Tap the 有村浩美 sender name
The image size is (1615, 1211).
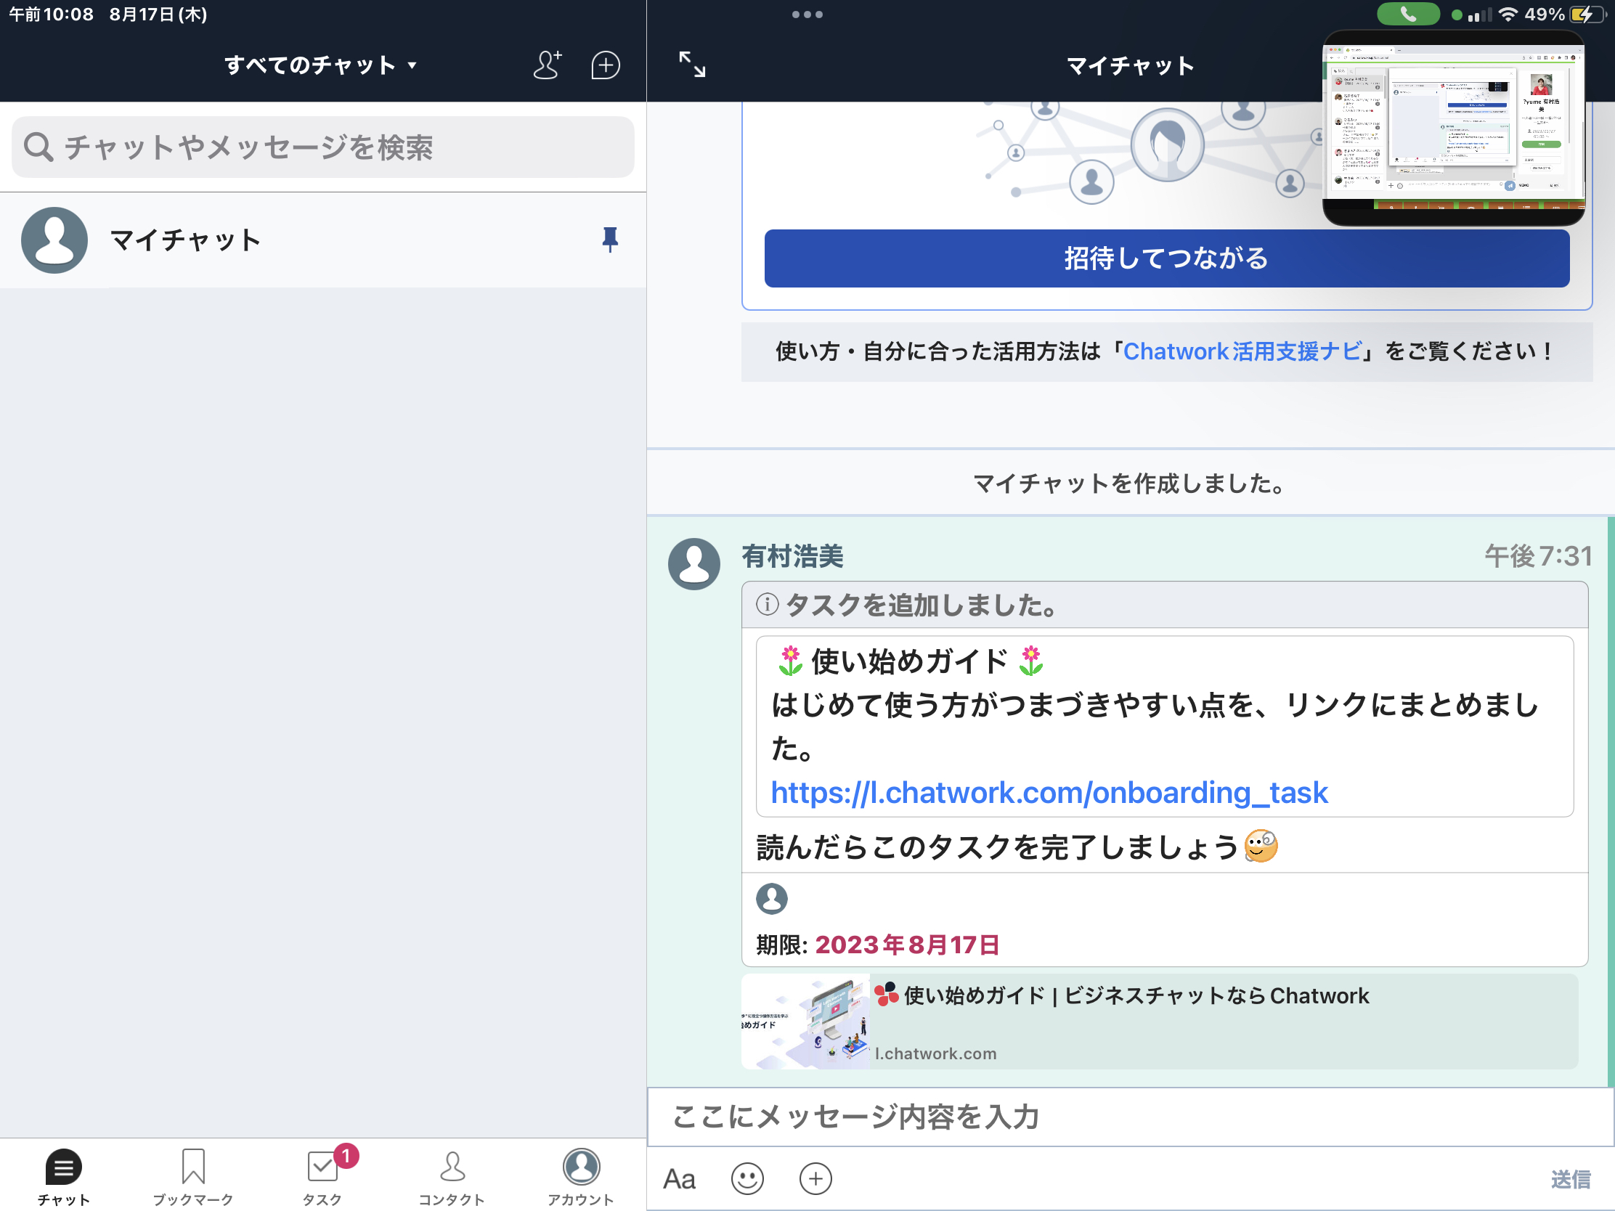click(792, 556)
